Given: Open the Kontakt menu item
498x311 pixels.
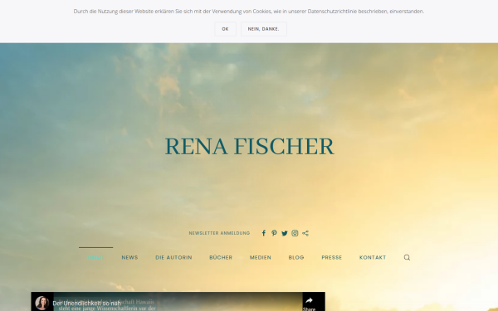Looking at the screenshot, I should click(373, 257).
